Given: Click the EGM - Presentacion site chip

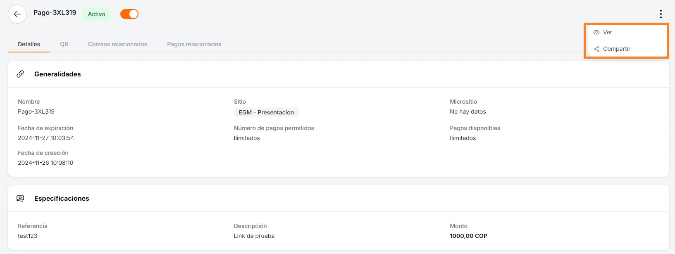Looking at the screenshot, I should (x=266, y=112).
